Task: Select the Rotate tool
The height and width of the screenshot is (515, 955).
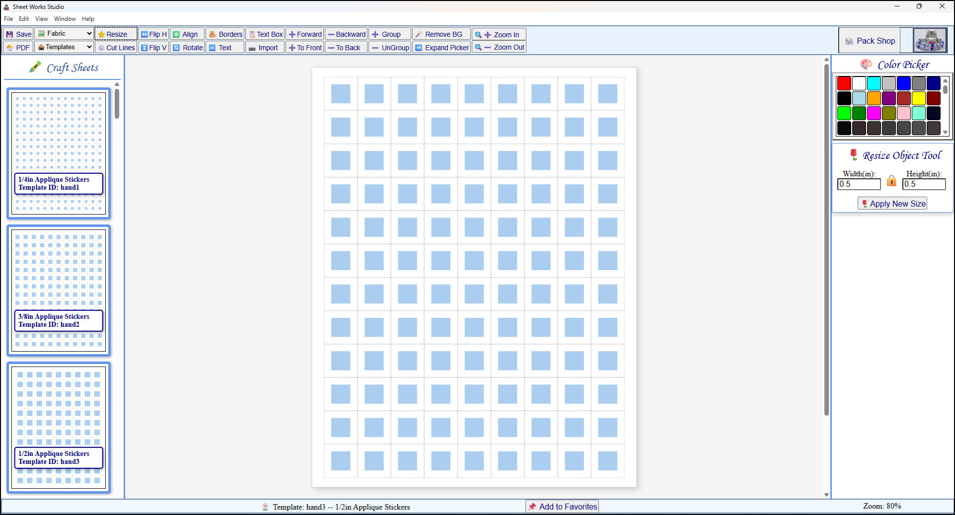Action: coord(187,47)
